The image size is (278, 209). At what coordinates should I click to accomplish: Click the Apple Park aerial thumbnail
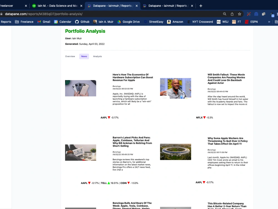[x=175, y=152]
